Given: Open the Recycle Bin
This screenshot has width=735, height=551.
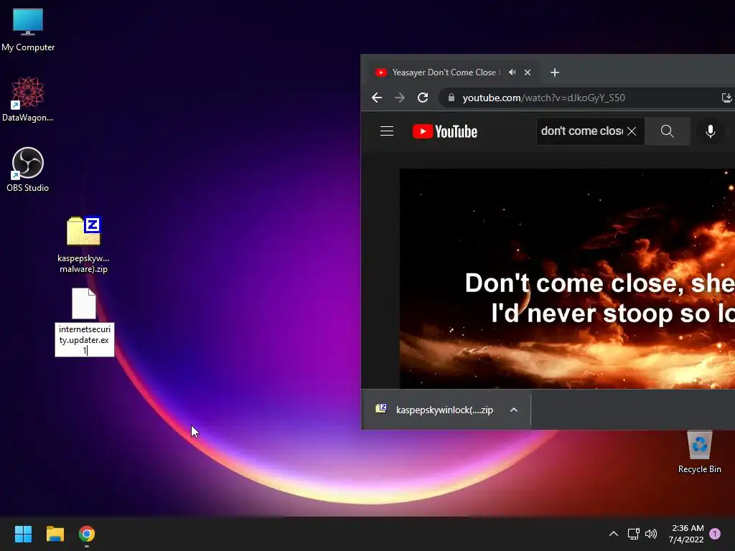Looking at the screenshot, I should point(699,452).
